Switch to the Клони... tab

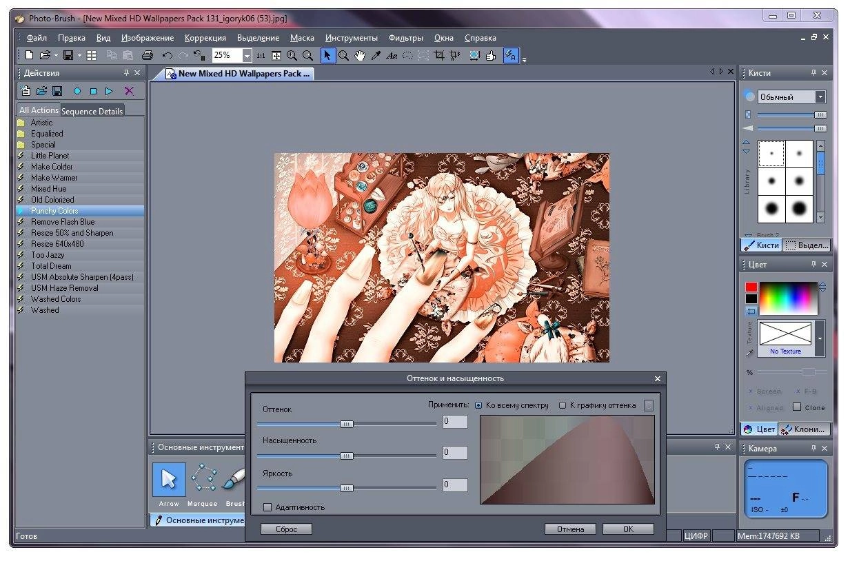coord(805,429)
